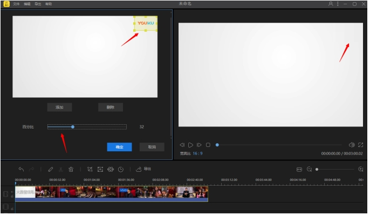
Task: Open the 帮助 menu
Action: (x=49, y=4)
